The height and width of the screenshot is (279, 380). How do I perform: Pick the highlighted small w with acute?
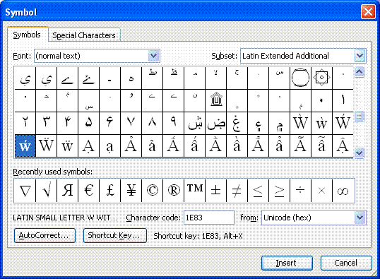[25, 146]
